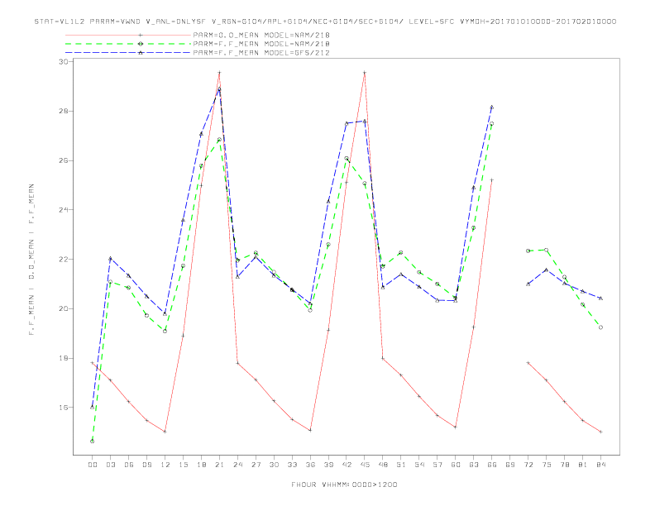
Task: Click the 72 forecast hour tick label
Action: [528, 465]
